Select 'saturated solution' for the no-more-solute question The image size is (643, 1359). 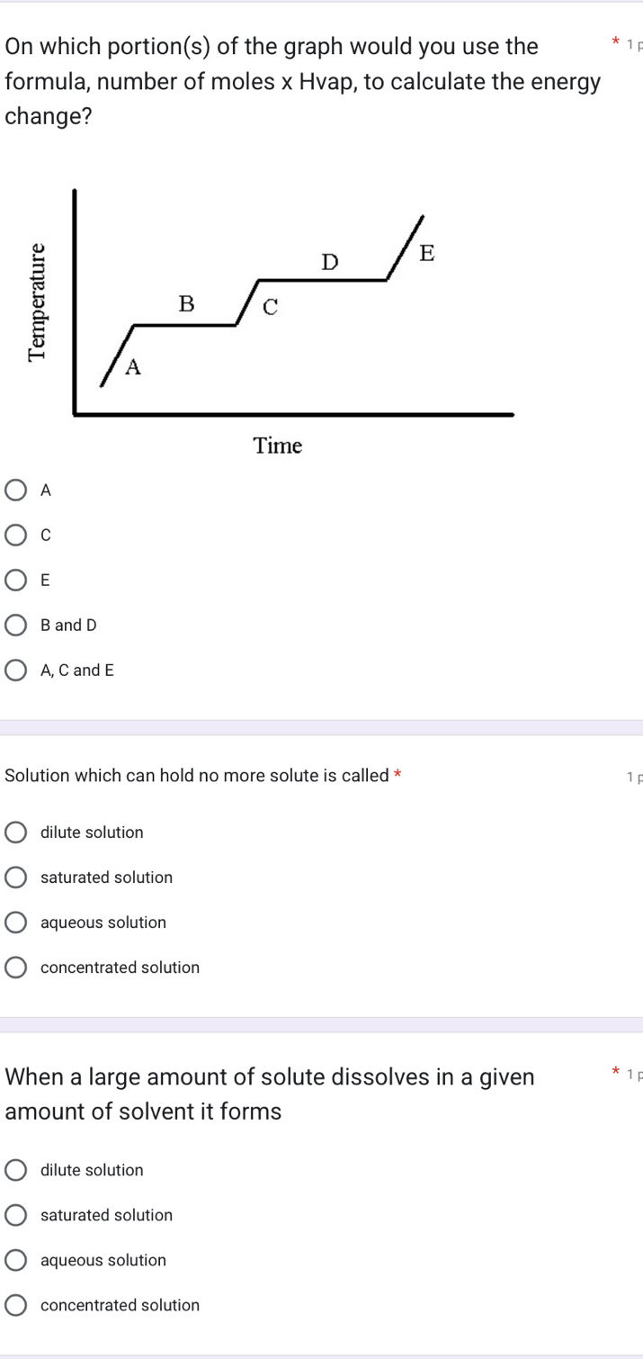pos(16,877)
